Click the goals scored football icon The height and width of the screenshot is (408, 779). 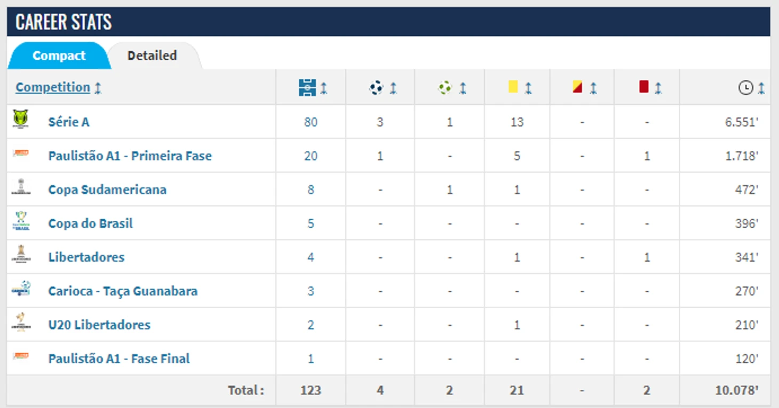[x=376, y=87]
